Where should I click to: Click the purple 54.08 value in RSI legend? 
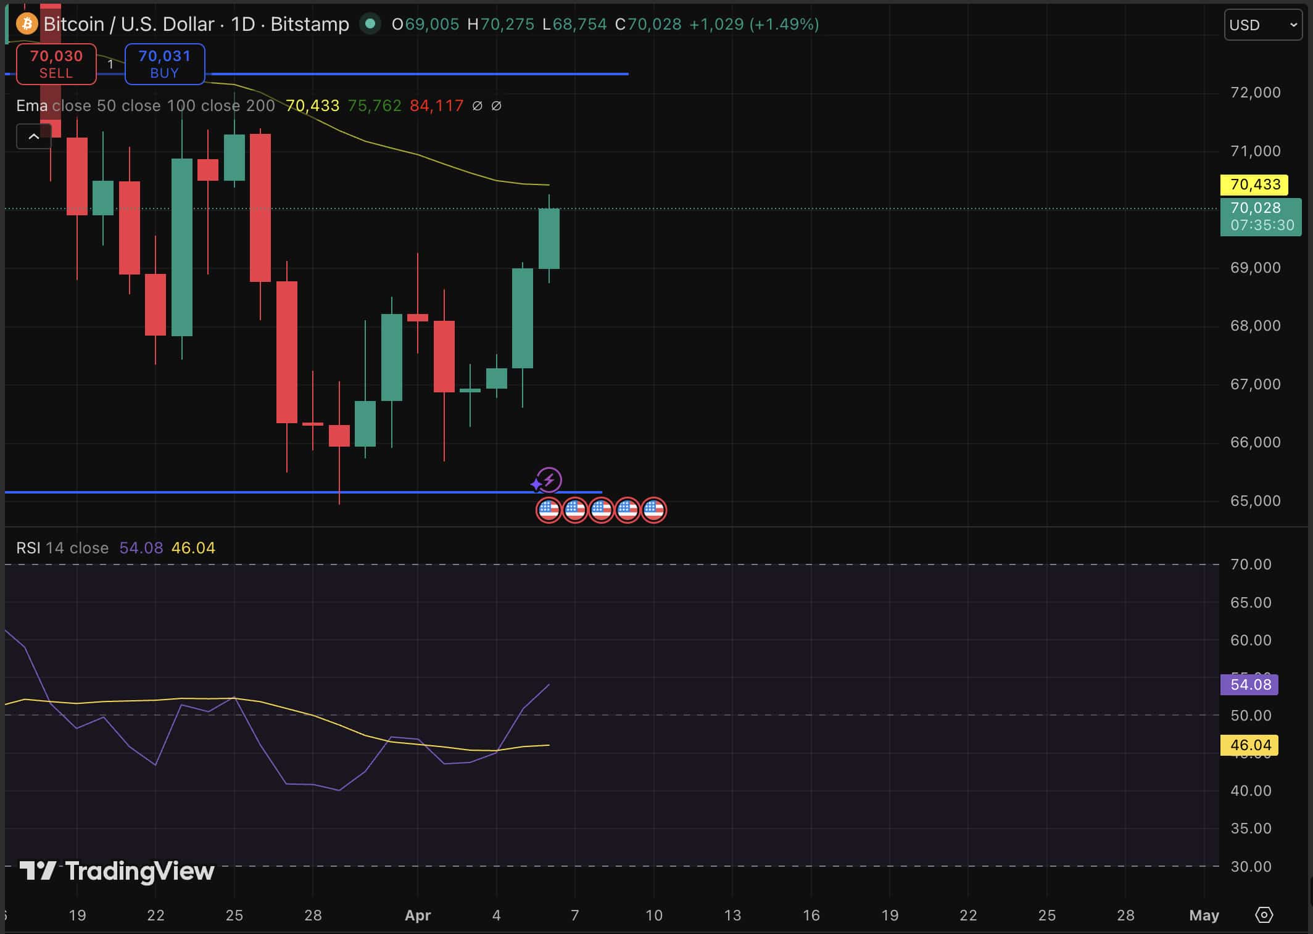[141, 548]
